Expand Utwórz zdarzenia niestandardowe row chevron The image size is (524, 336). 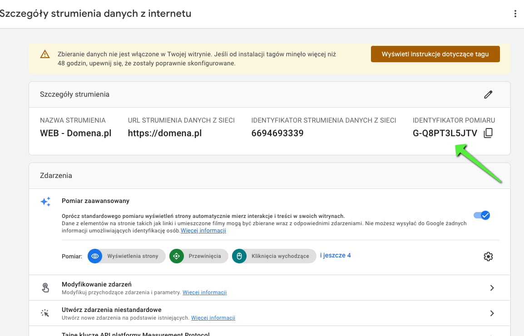pos(492,313)
